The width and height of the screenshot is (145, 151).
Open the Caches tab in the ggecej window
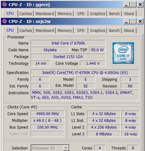tap(26, 14)
